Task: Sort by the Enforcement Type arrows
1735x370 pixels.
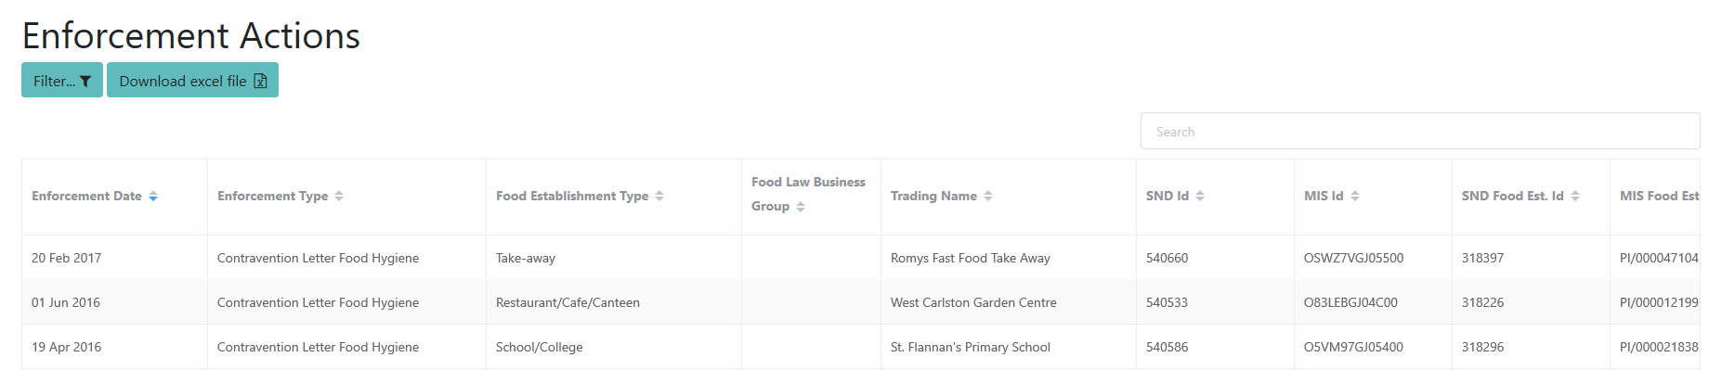Action: [339, 196]
